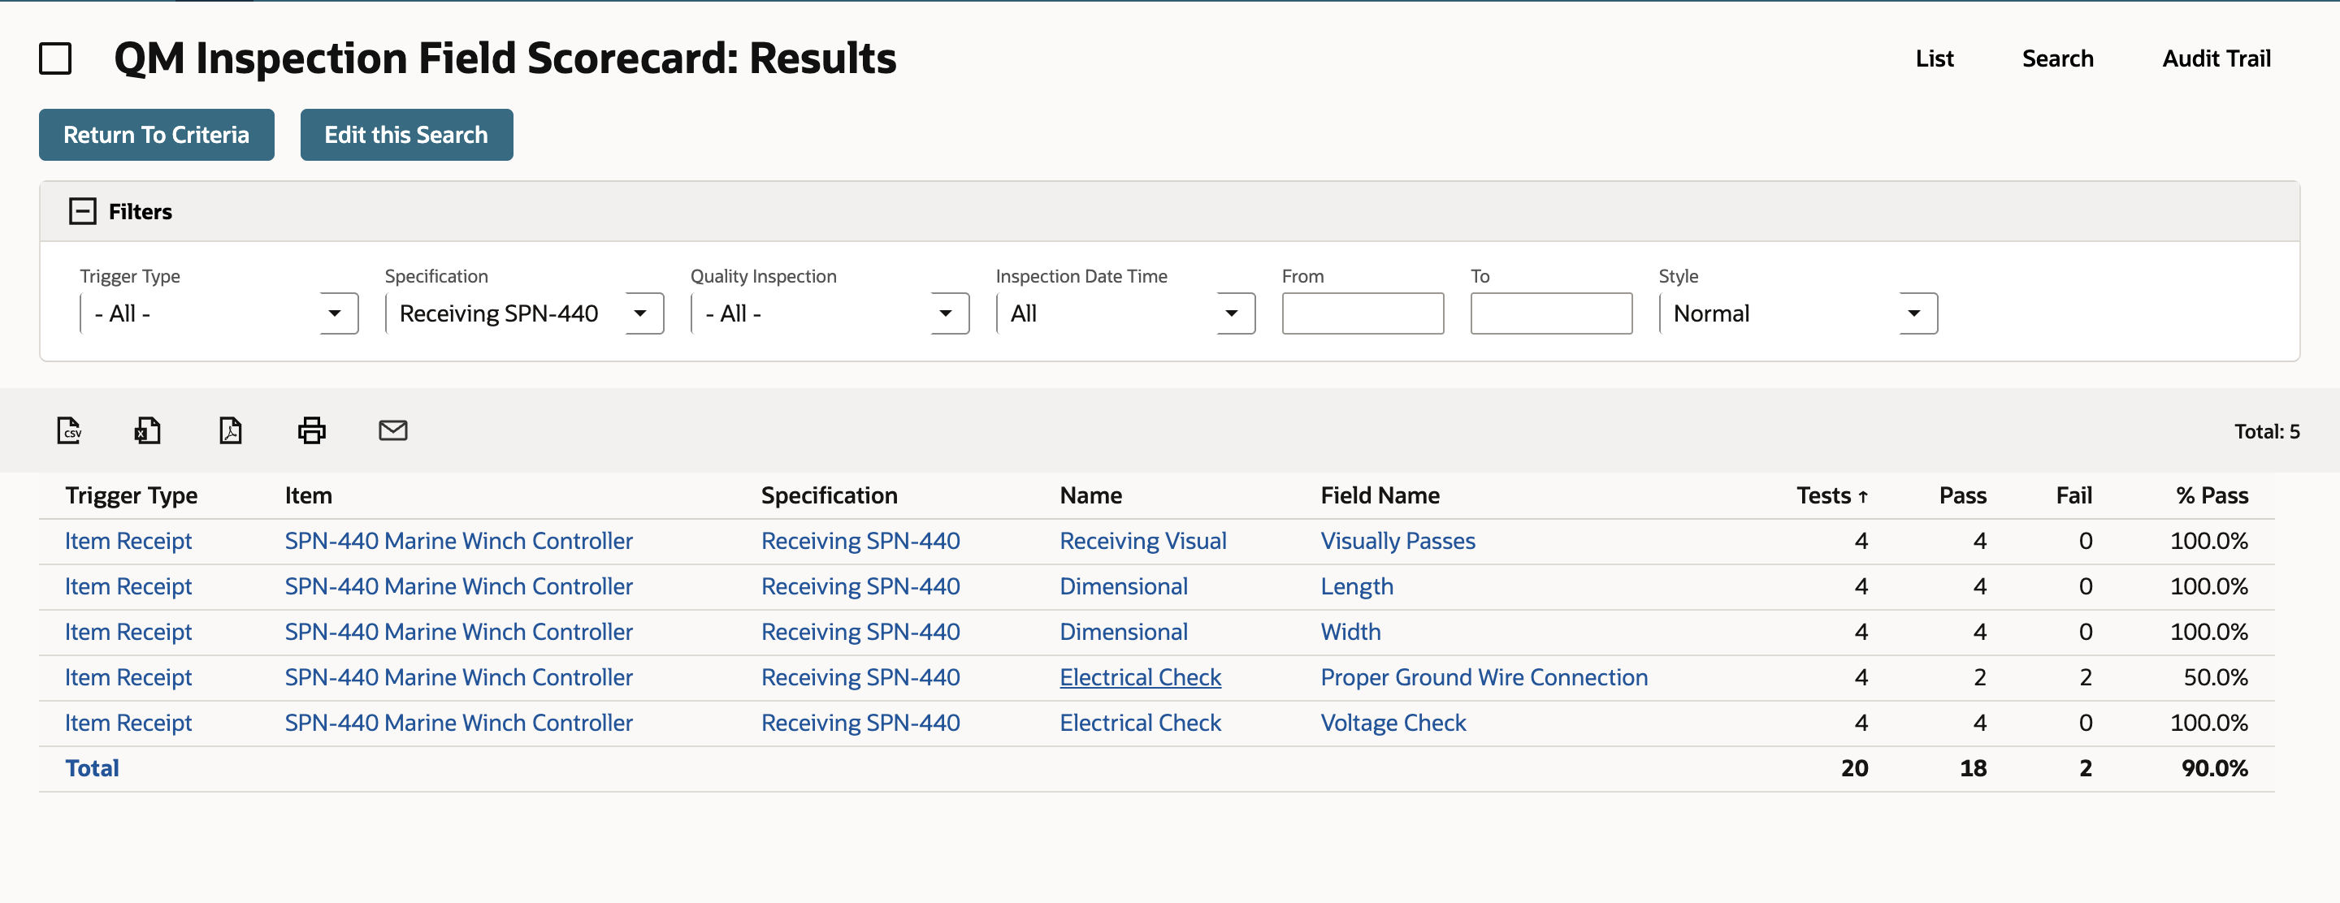Image resolution: width=2340 pixels, height=903 pixels.
Task: Email the scorecard results
Action: [x=392, y=430]
